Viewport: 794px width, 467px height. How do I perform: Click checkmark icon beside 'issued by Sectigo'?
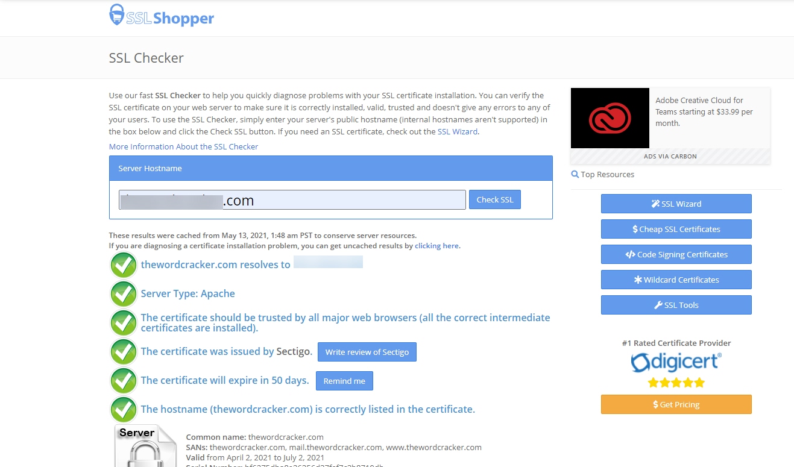[124, 352]
